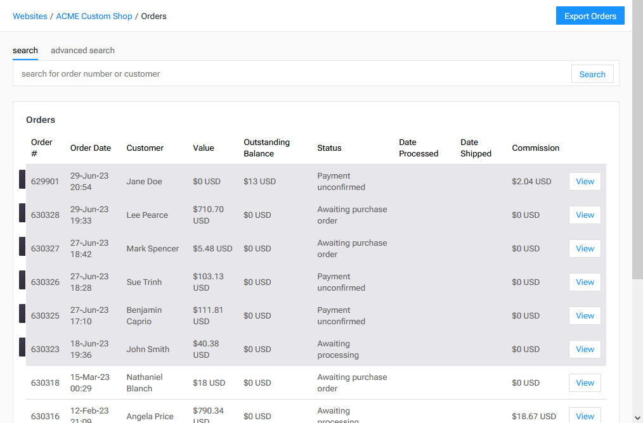Click the Customer column header
Image resolution: width=643 pixels, height=423 pixels.
coord(145,148)
